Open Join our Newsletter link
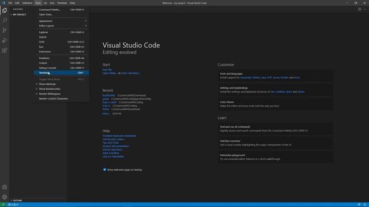This screenshot has width=369, height=207. coord(113,156)
